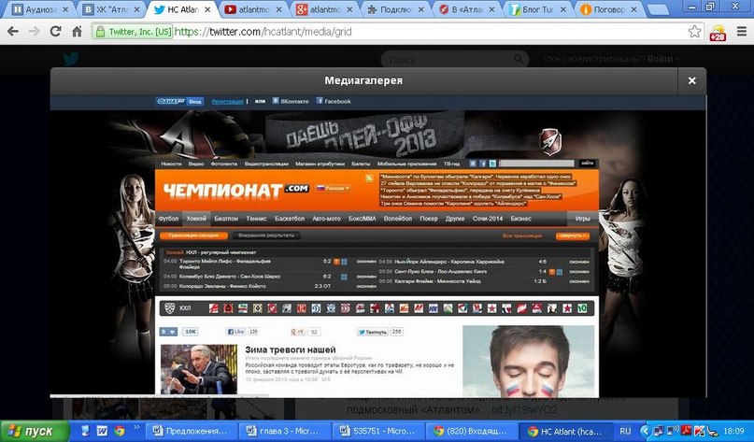
Task: Open the bit.ly link in the tweet
Action: click(x=525, y=410)
